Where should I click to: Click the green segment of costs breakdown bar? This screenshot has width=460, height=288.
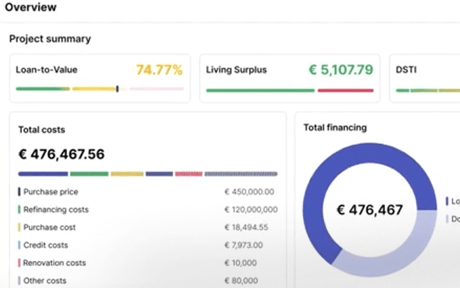[89, 174]
